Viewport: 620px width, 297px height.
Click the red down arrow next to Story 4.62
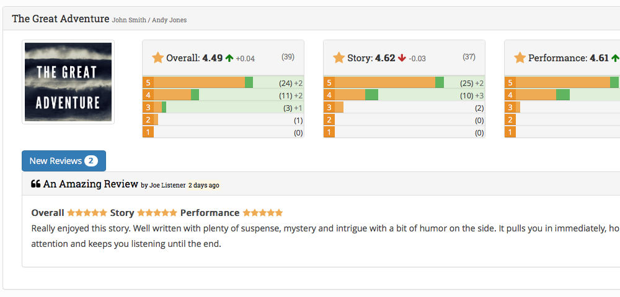(x=402, y=58)
